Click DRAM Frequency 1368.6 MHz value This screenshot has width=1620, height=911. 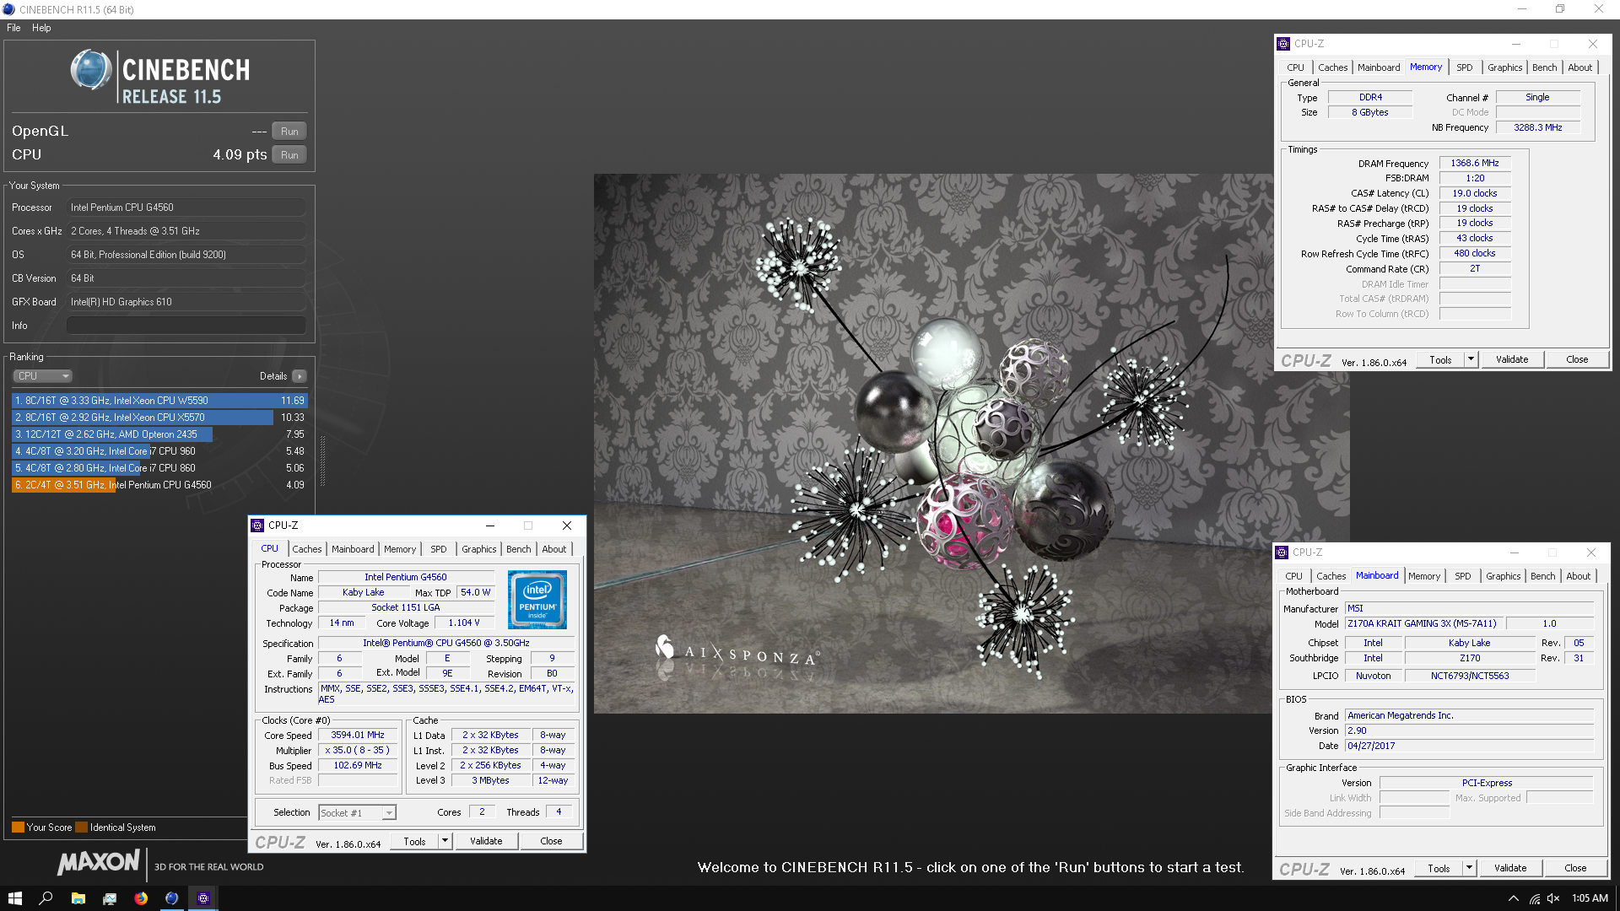coord(1475,164)
